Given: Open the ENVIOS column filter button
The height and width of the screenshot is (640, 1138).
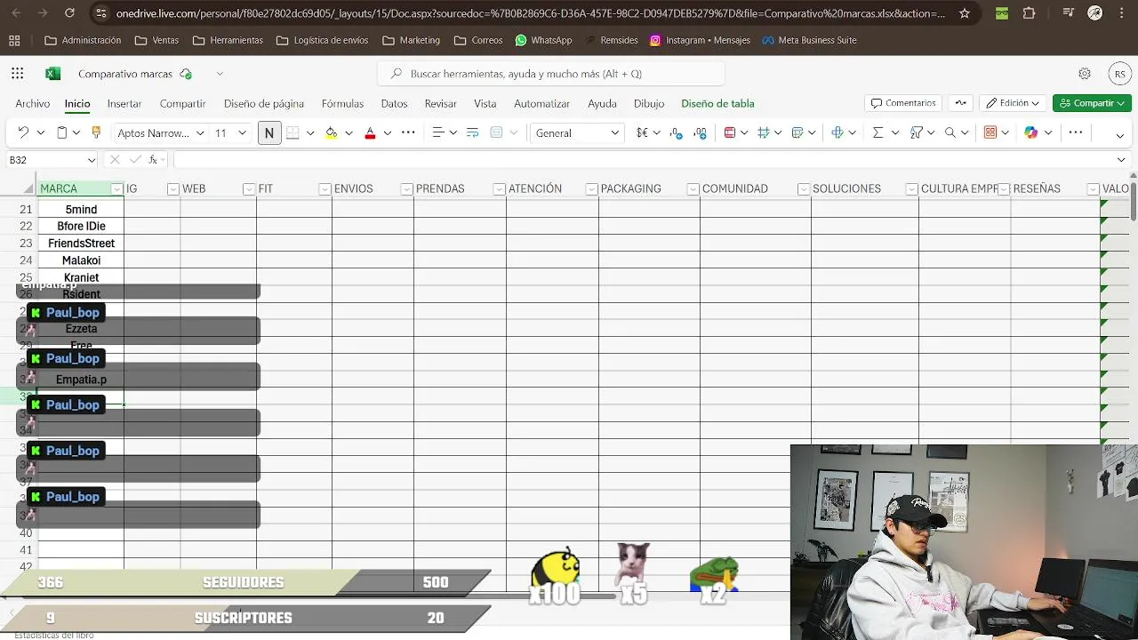Looking at the screenshot, I should click(406, 189).
